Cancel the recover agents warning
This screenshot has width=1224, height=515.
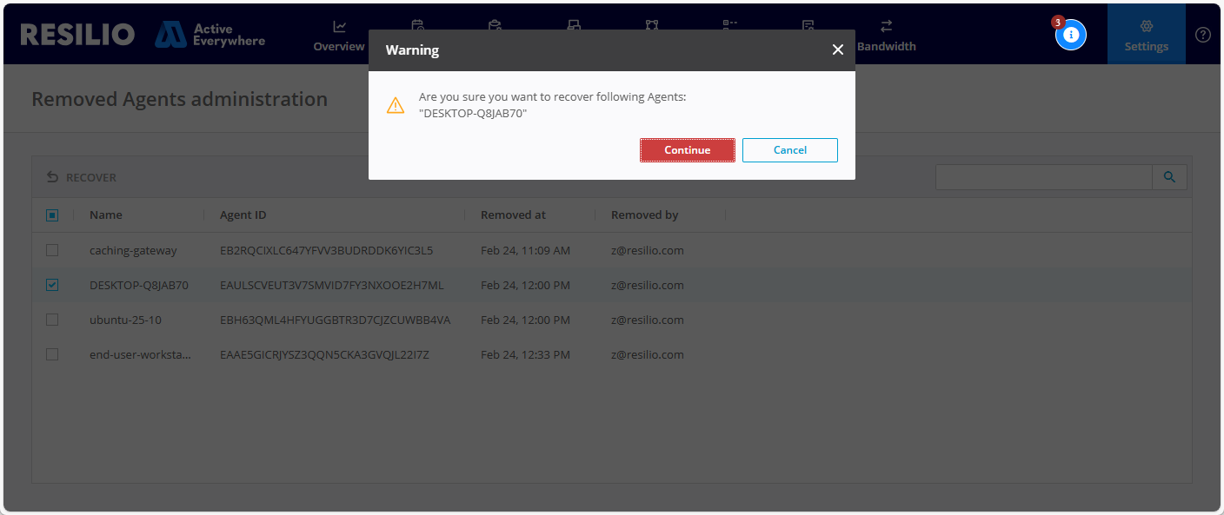click(789, 150)
